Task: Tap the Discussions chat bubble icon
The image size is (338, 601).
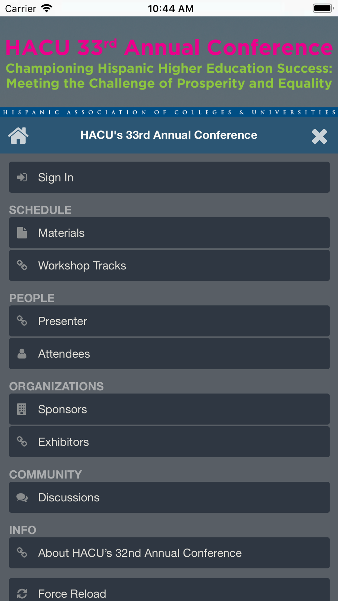Action: (22, 498)
